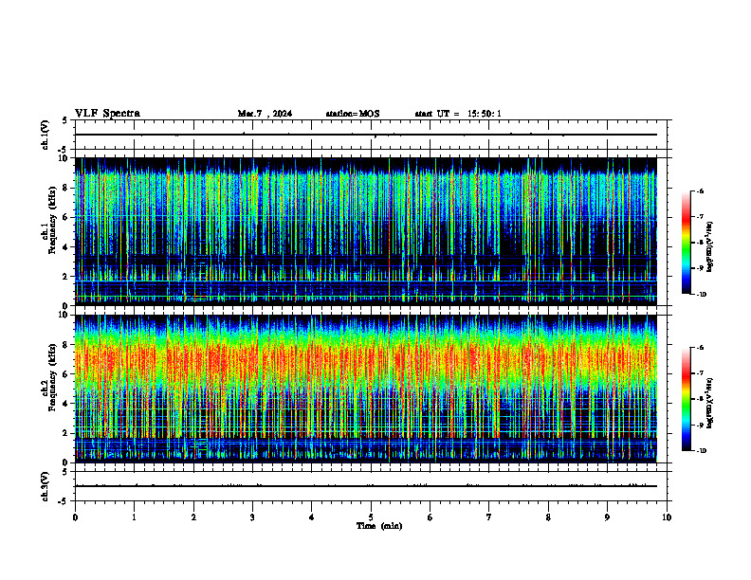Click the ch.1 spectrogram panel
The width and height of the screenshot is (751, 580).
[366, 231]
